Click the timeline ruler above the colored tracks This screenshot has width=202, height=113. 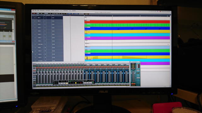coord(127,16)
